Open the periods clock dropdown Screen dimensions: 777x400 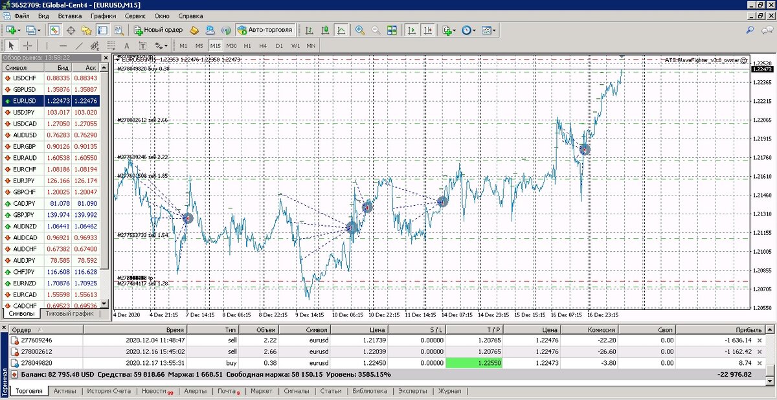pos(469,30)
